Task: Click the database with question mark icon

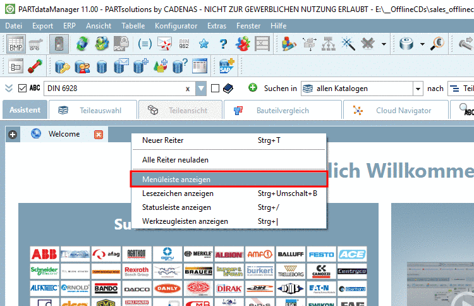Action: coord(180,66)
